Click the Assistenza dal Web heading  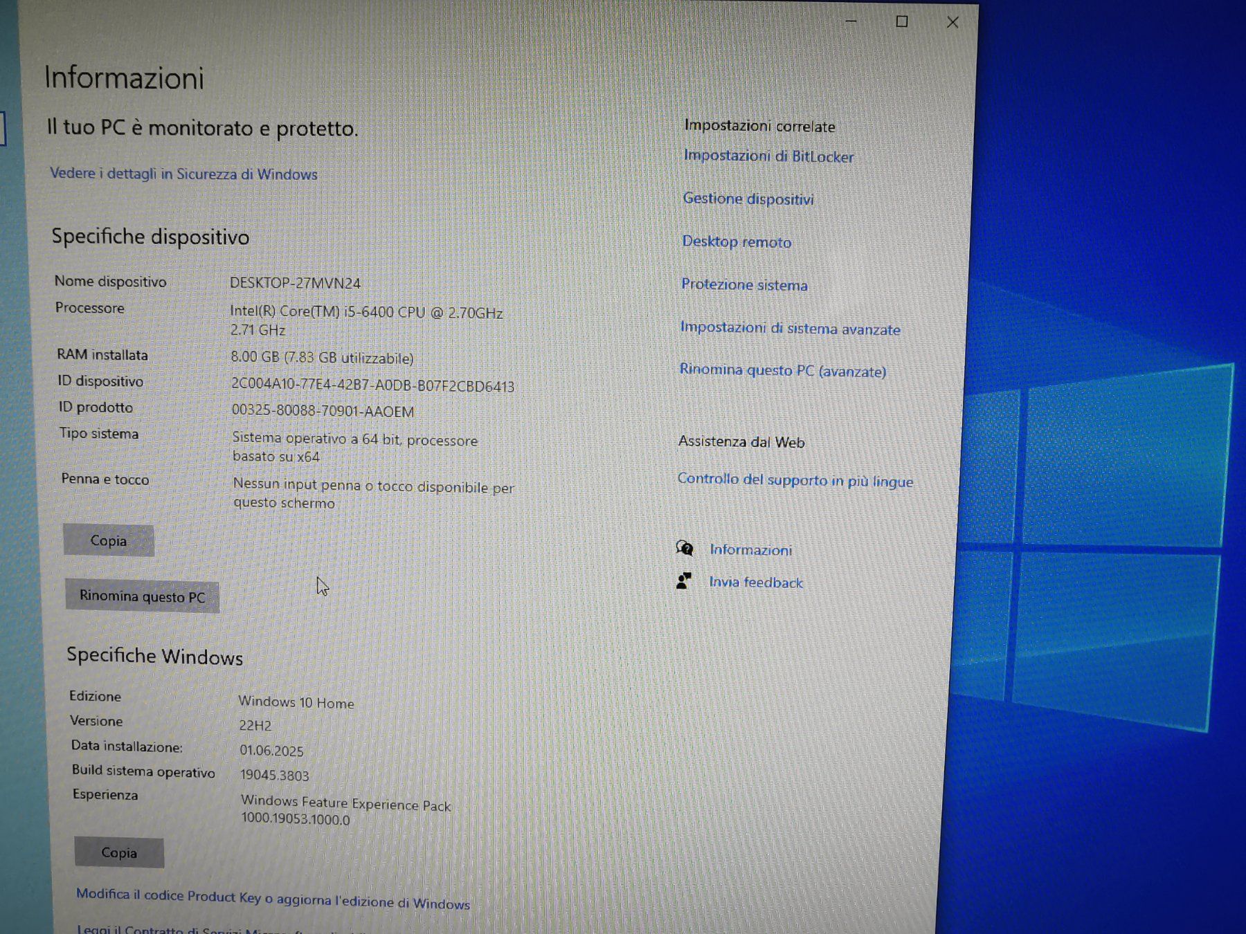741,441
